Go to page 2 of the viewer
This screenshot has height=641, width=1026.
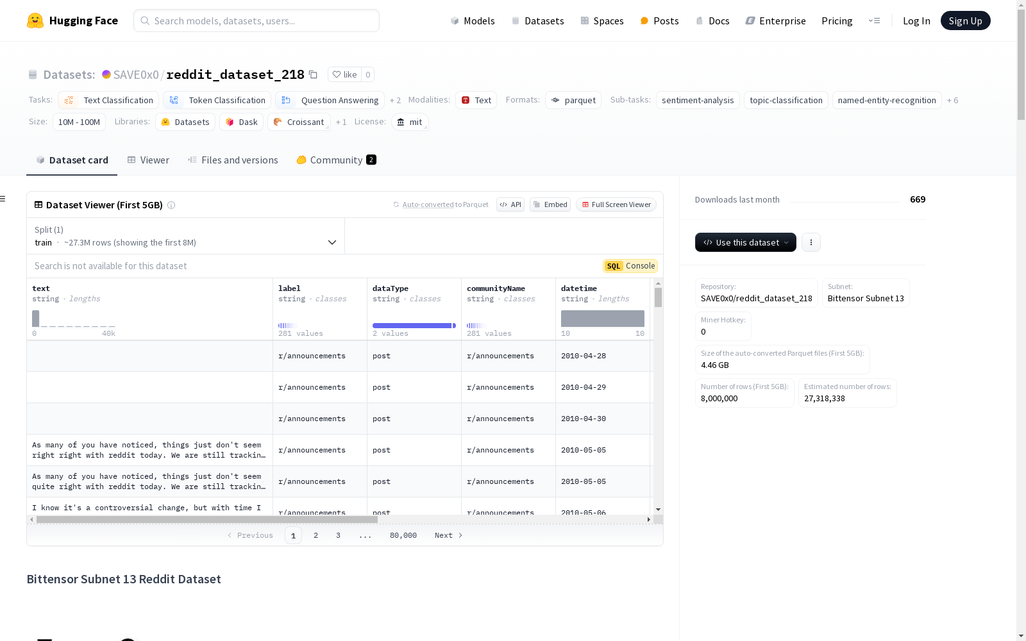[315, 535]
